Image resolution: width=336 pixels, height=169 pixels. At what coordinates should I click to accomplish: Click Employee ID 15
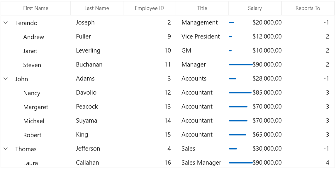pyautogui.click(x=168, y=135)
